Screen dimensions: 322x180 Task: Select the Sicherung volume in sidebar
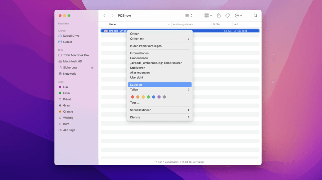70,68
